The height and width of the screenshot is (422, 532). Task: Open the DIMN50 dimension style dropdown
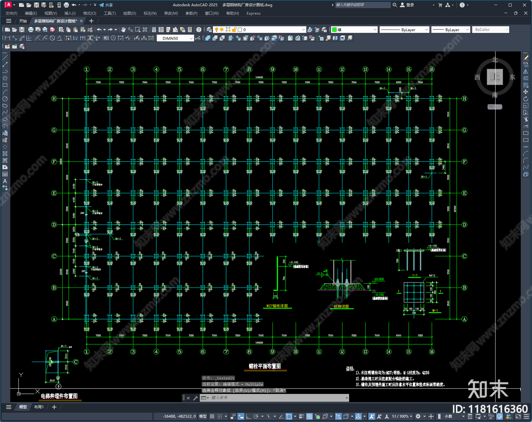pyautogui.click(x=191, y=38)
